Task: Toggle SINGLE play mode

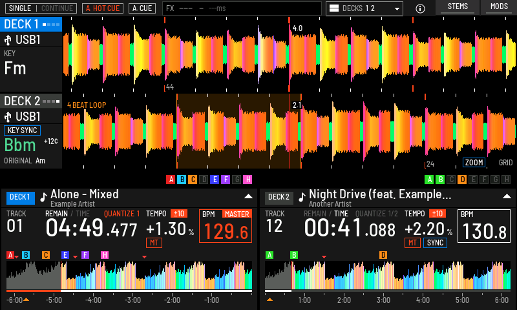Action: (20, 8)
